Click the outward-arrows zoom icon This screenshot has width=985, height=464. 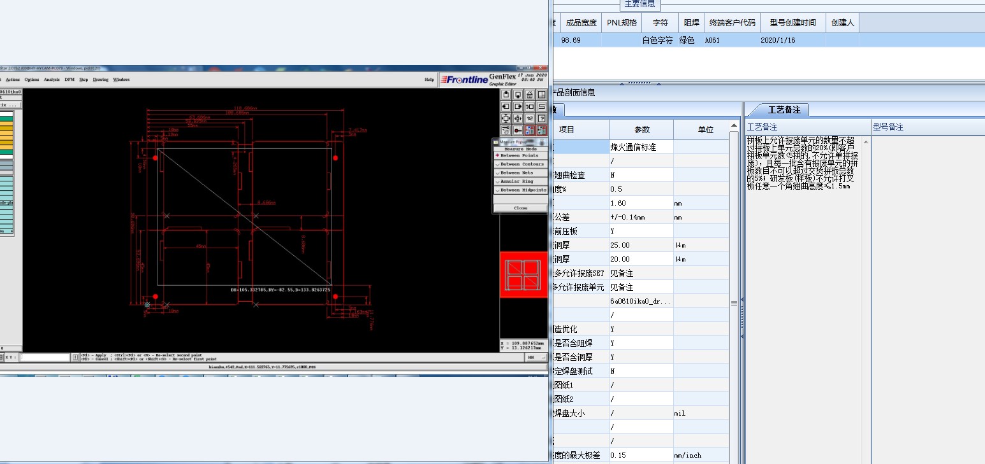coord(506,118)
